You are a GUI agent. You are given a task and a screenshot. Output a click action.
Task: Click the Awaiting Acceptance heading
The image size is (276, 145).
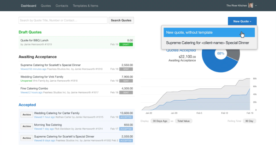click(38, 57)
